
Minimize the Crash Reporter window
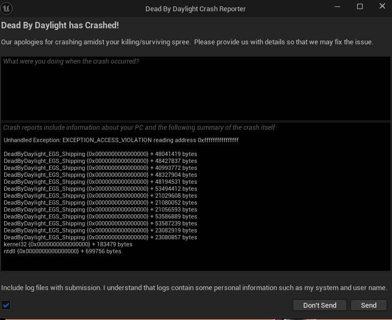coord(337,7)
